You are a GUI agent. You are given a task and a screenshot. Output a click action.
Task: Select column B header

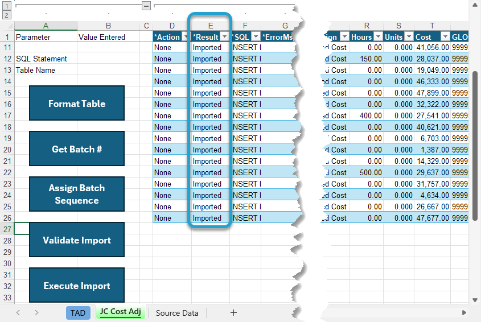tap(108, 26)
